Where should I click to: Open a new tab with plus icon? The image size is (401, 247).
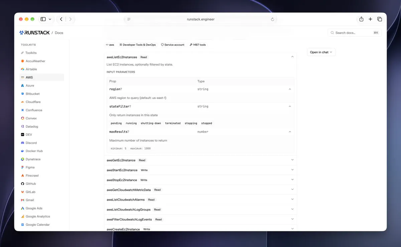point(370,19)
